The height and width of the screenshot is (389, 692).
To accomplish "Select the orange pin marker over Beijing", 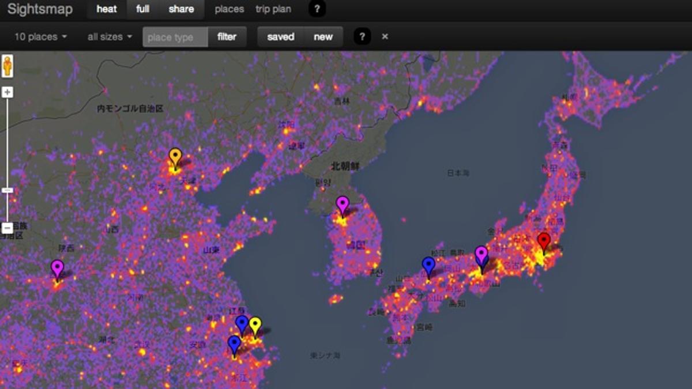I will click(175, 157).
